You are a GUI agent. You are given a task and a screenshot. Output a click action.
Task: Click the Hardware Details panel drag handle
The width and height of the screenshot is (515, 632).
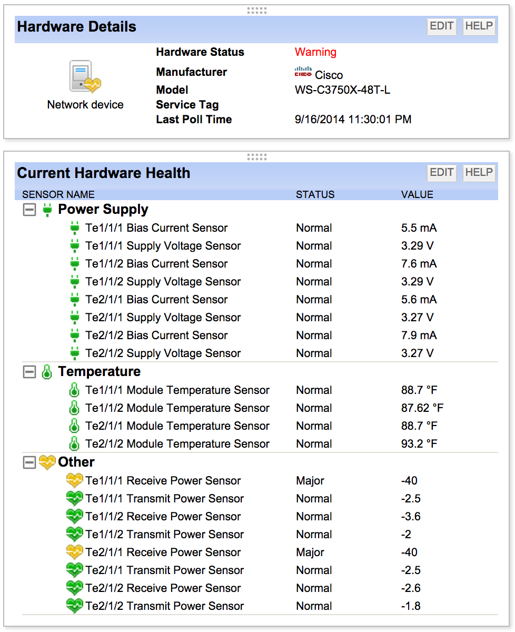point(257,9)
